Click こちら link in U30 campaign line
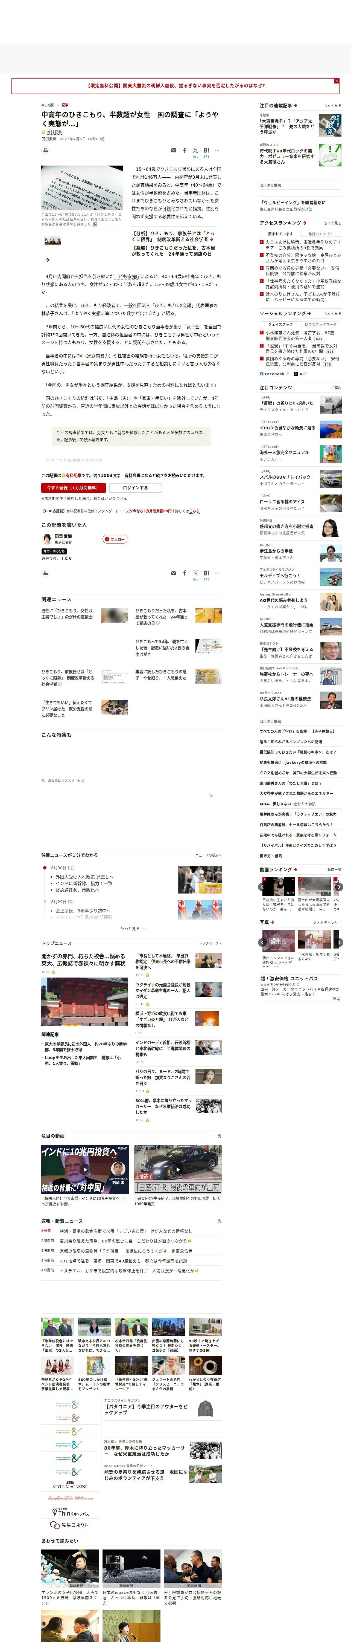Screen dimensions: 351x1642 [194, 511]
